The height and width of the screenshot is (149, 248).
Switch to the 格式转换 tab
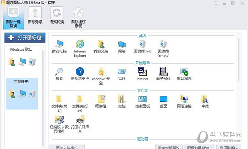pos(57,15)
